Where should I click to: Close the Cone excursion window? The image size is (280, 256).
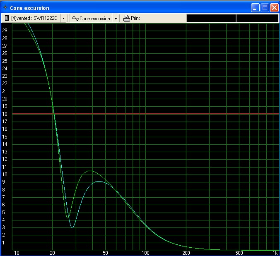274,8
